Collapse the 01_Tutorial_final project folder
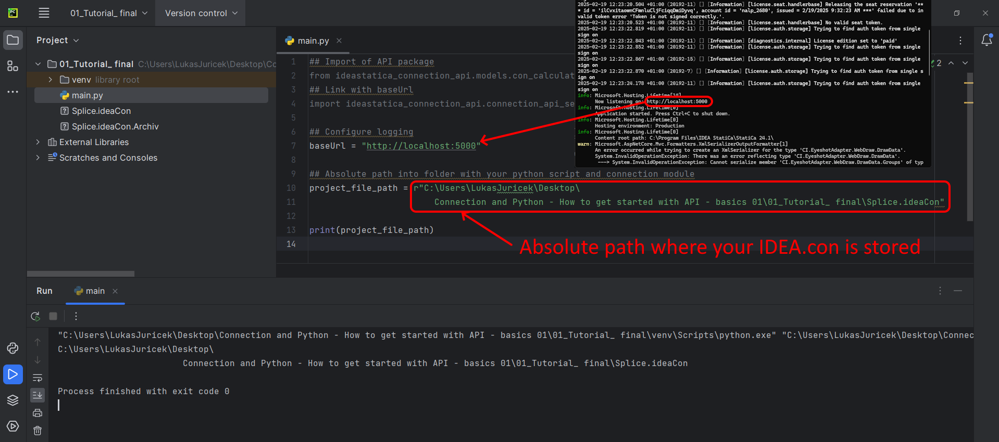Image resolution: width=999 pixels, height=442 pixels. click(38, 64)
